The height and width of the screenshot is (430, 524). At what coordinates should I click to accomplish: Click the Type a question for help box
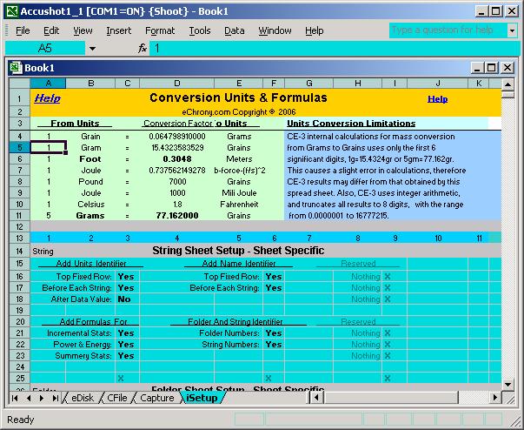click(448, 30)
